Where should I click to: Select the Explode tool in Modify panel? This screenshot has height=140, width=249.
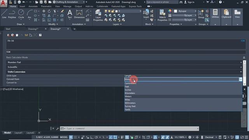pos(62,16)
